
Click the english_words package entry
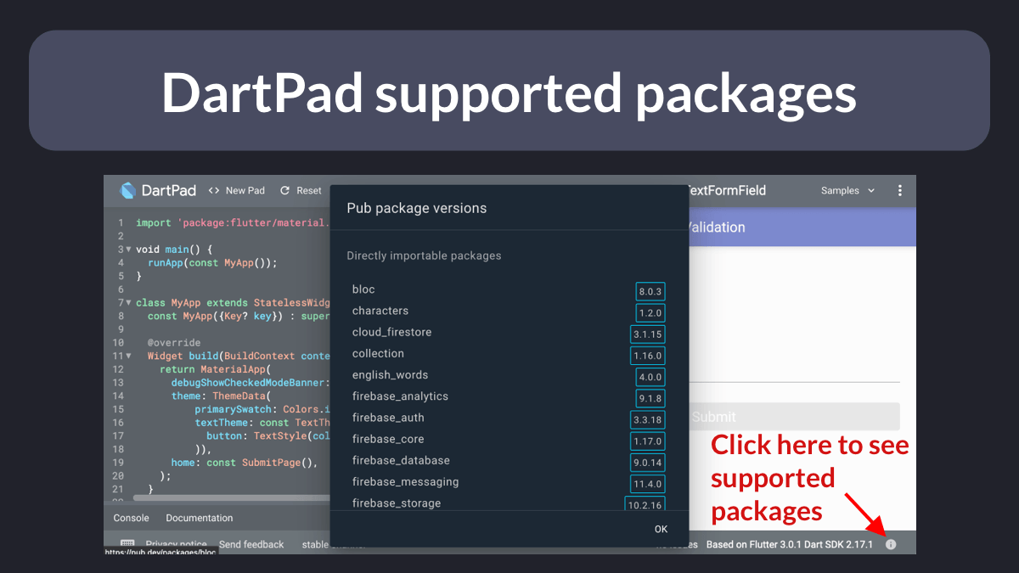click(390, 375)
